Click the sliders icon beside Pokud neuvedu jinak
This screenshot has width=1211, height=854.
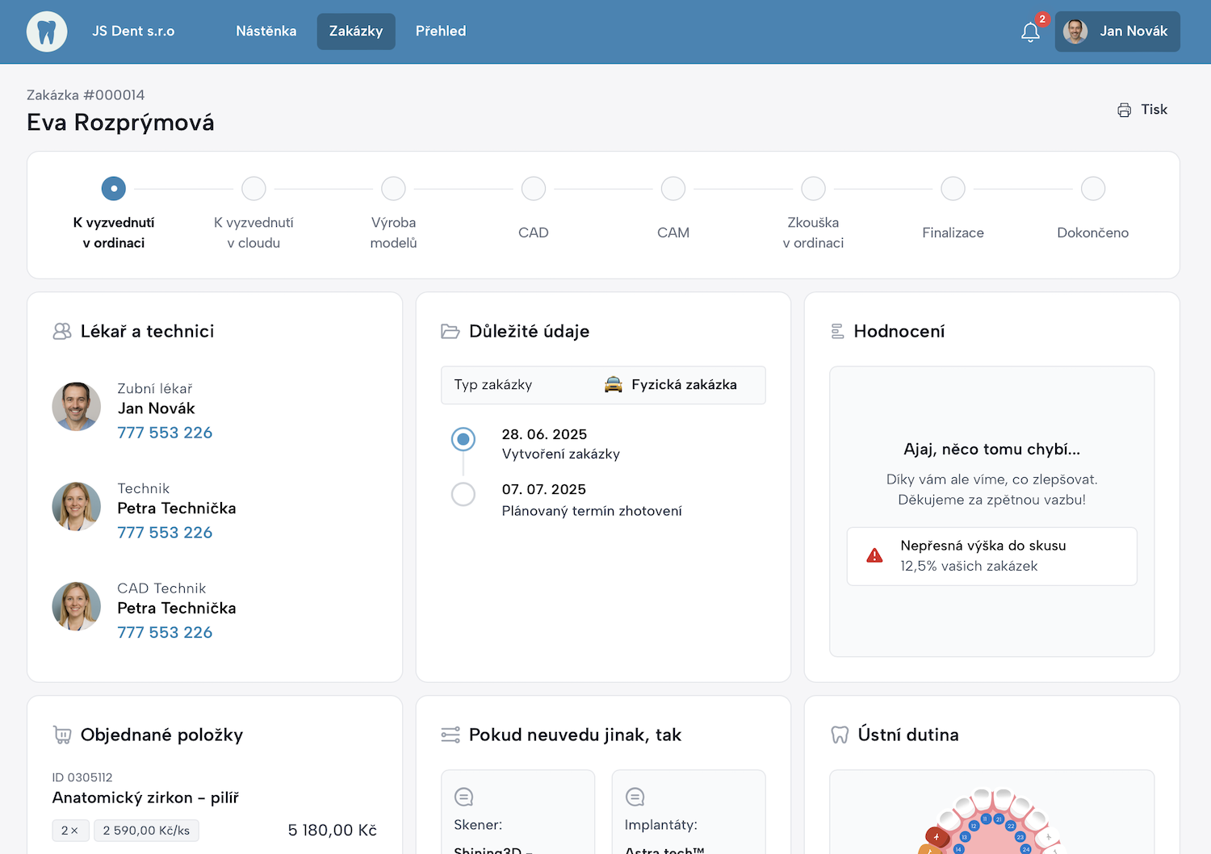point(450,735)
